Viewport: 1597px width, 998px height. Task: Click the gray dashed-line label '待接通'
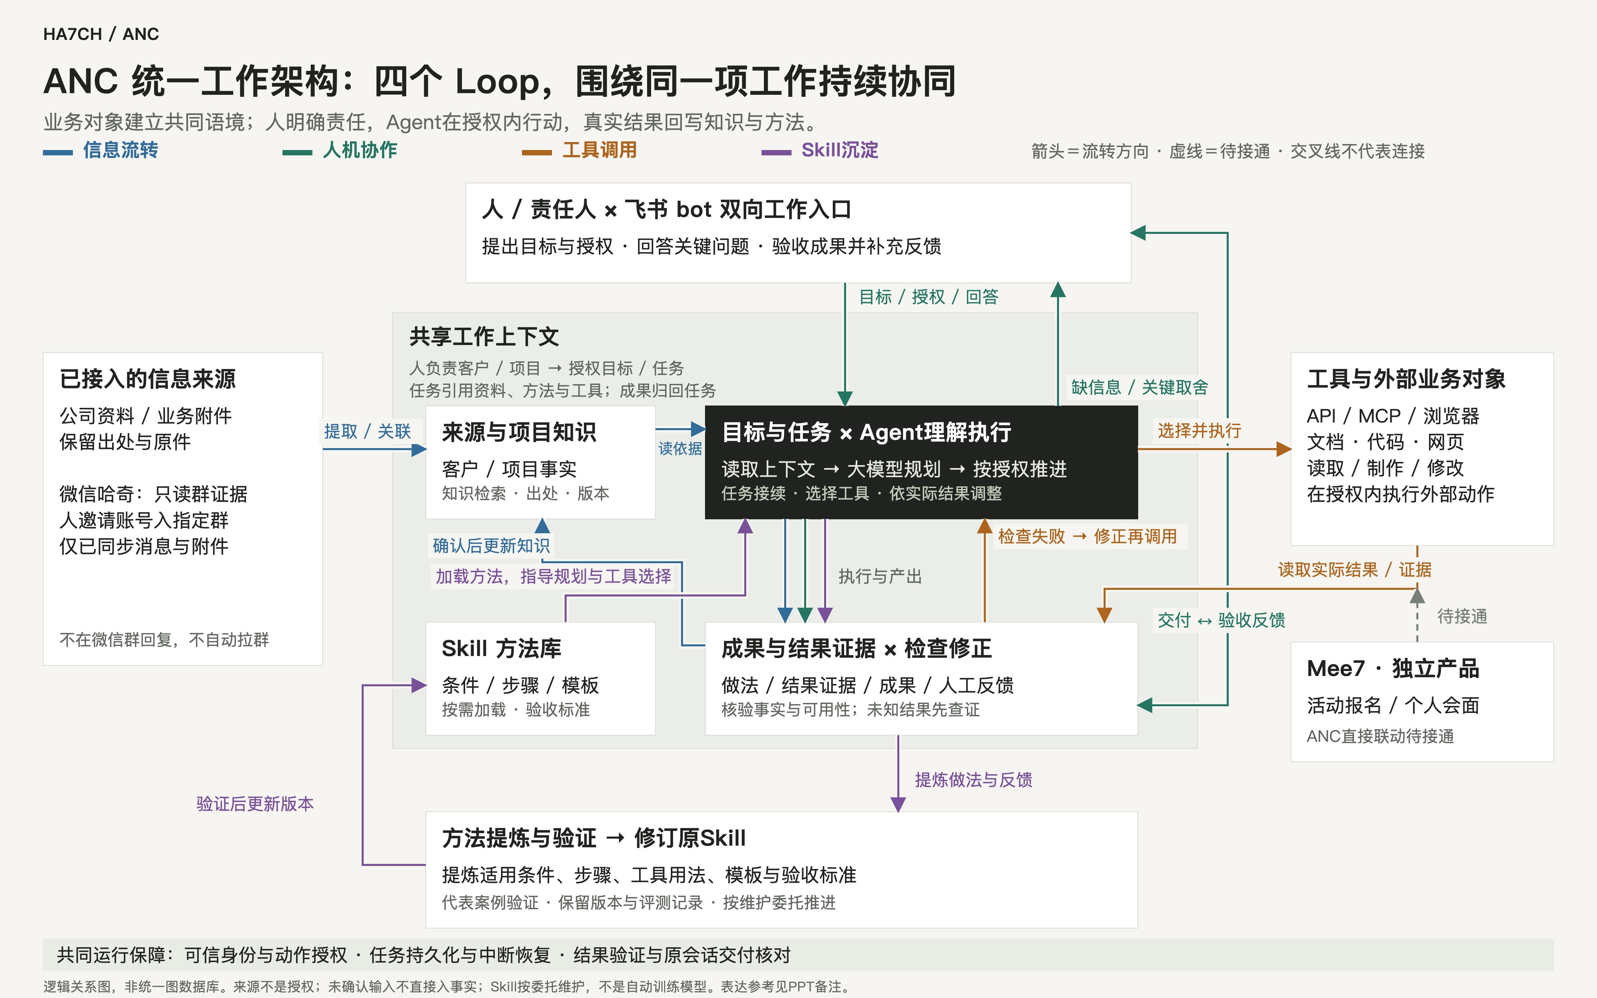(1462, 616)
